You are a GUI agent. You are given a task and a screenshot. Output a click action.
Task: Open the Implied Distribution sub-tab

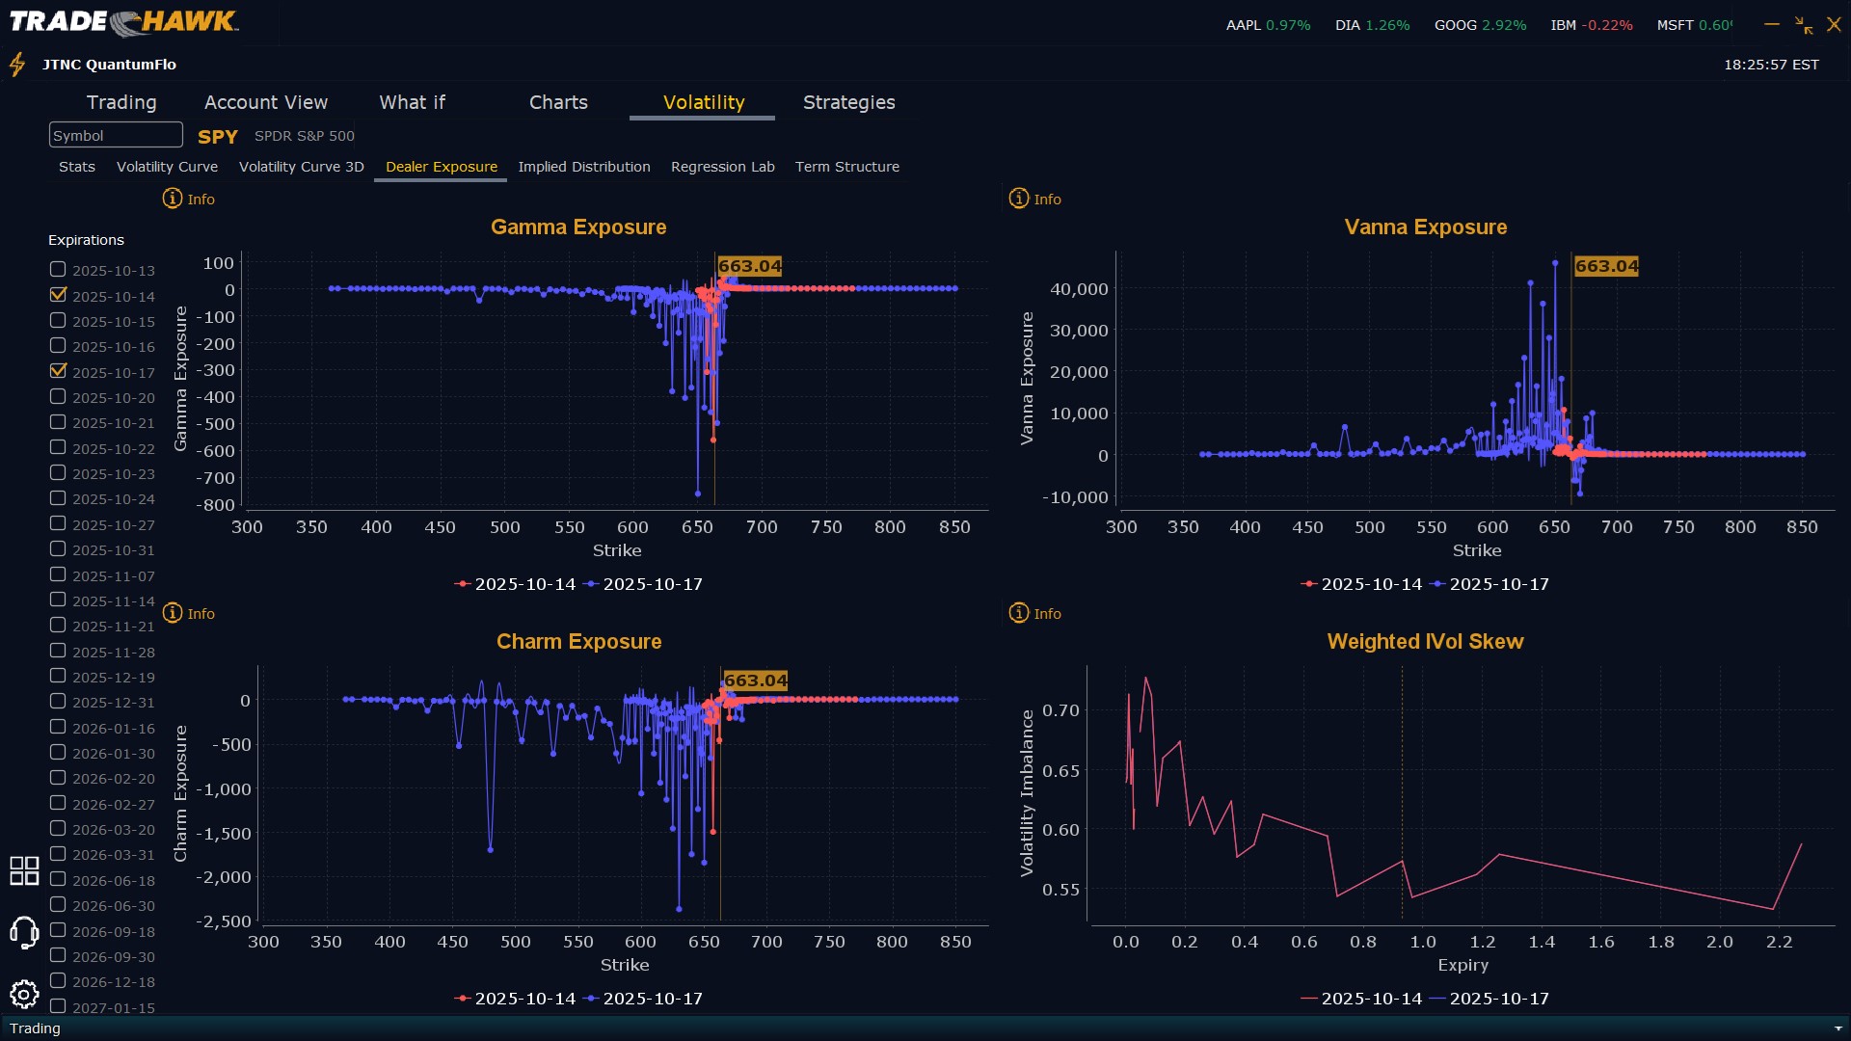click(583, 167)
